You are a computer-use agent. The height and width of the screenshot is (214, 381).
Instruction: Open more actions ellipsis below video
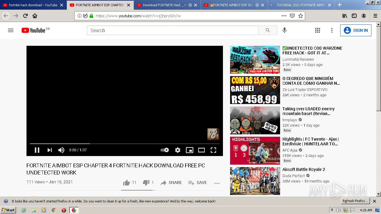pos(217,183)
